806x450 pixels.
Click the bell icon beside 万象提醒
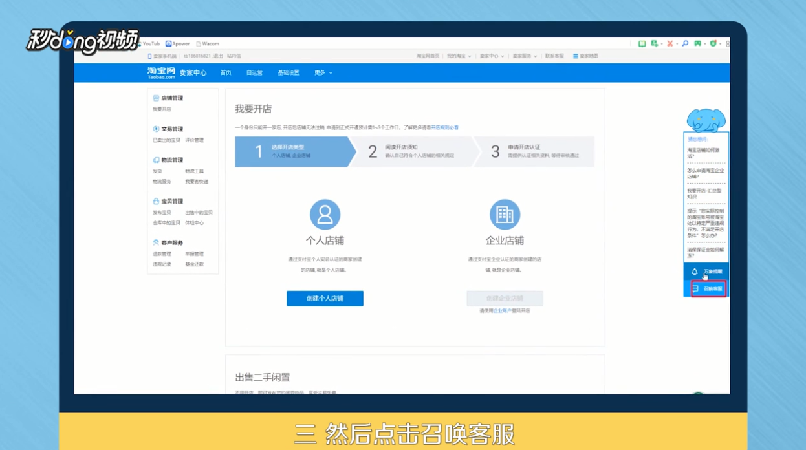point(695,272)
